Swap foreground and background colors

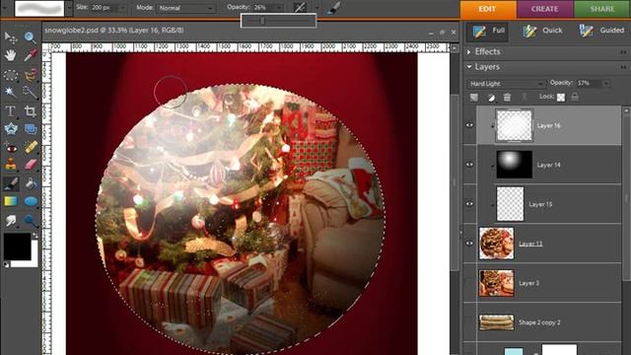(x=35, y=236)
